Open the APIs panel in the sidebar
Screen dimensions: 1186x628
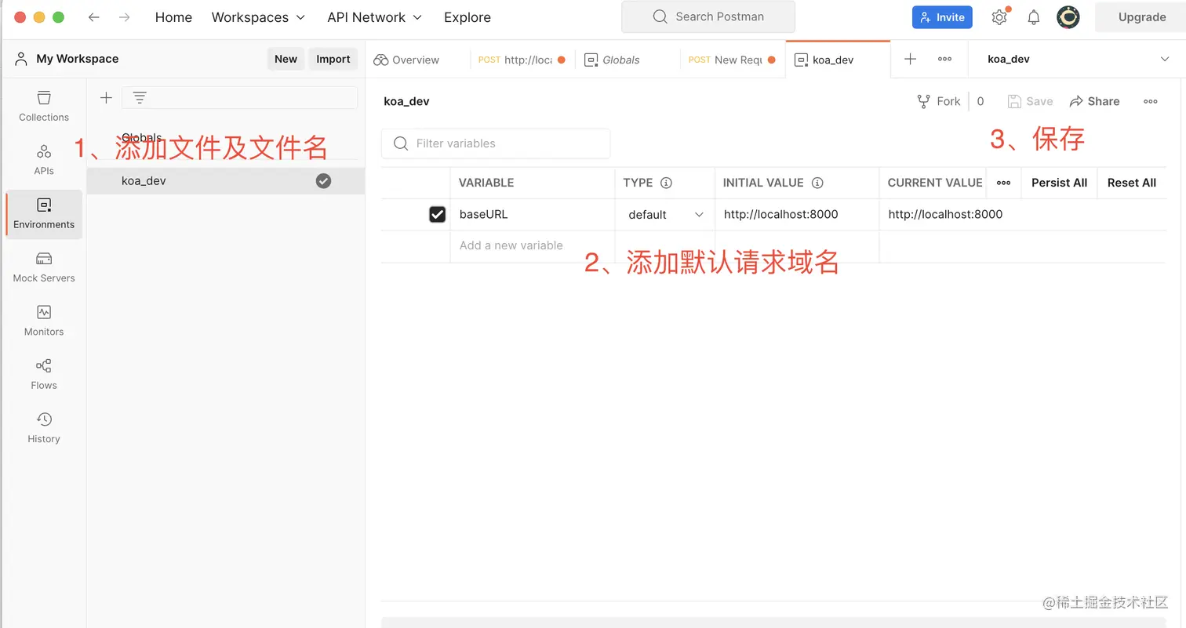click(43, 159)
